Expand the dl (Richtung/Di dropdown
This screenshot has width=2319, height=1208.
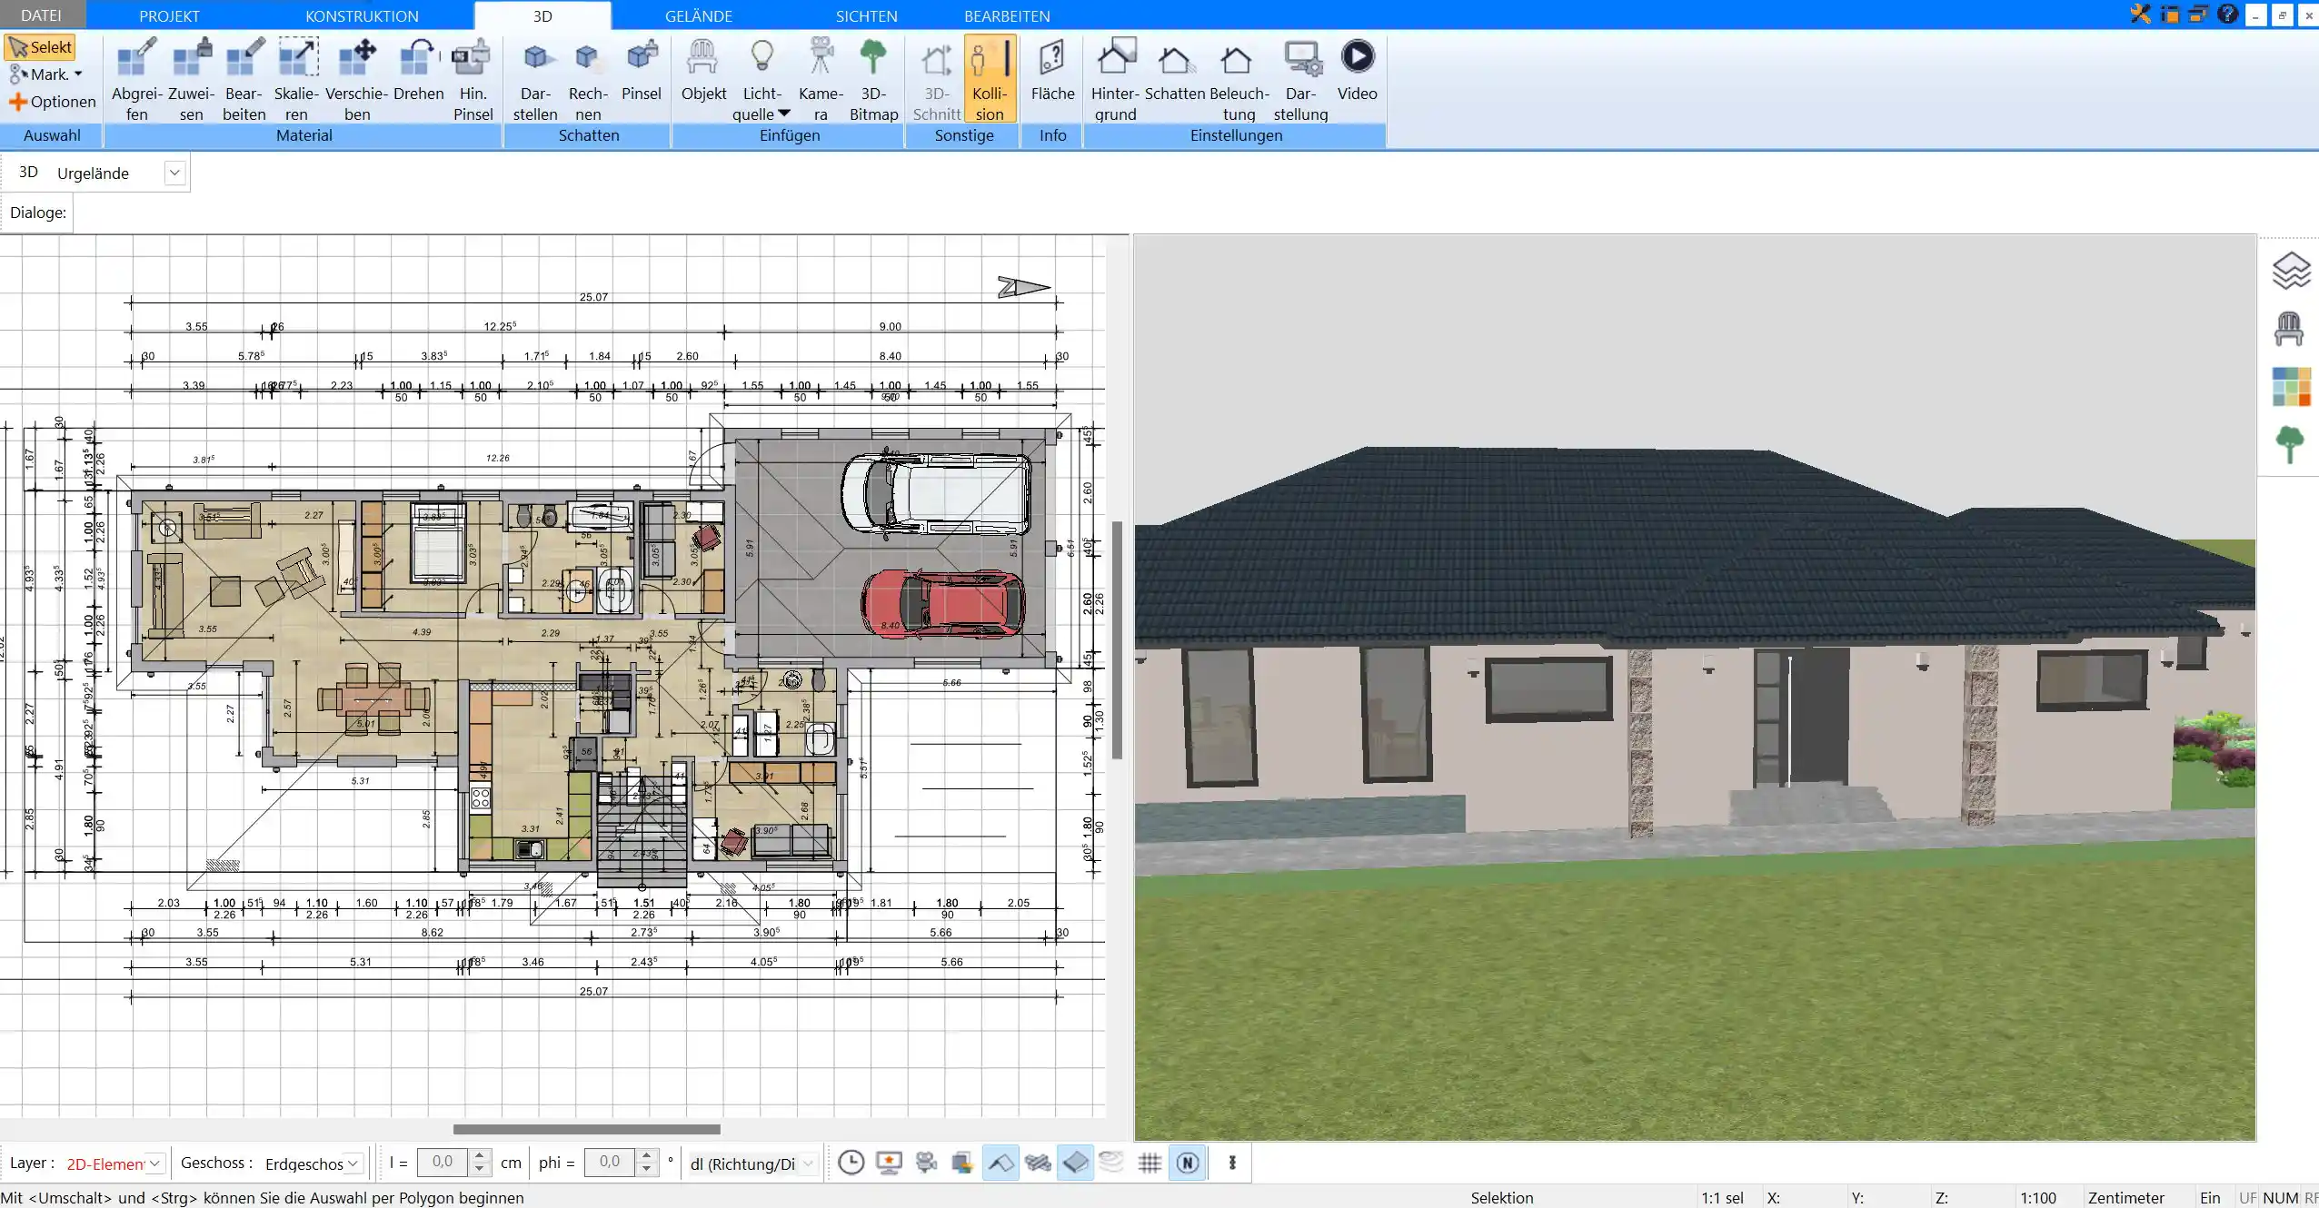pos(808,1163)
